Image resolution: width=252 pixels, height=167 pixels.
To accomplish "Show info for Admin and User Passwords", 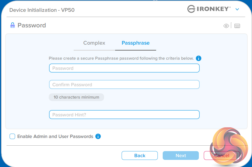I will [98, 136].
